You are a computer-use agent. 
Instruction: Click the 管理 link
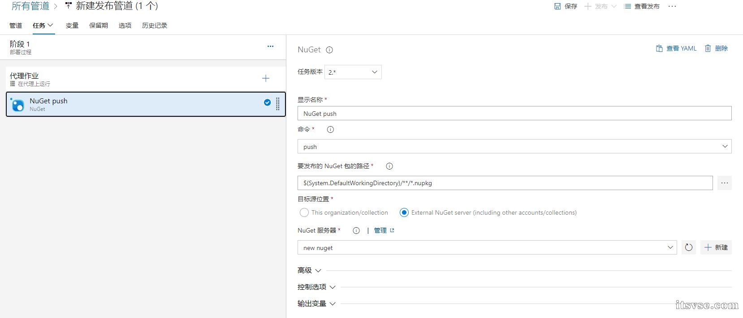[x=380, y=230]
